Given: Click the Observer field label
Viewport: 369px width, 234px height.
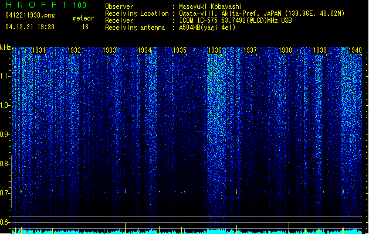Looking at the screenshot, I should click(119, 6).
